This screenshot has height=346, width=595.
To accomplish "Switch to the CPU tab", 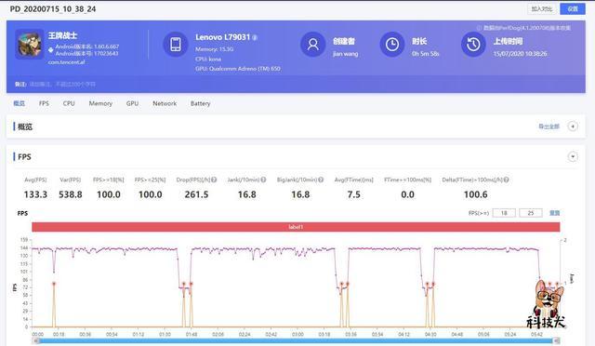I will 69,103.
